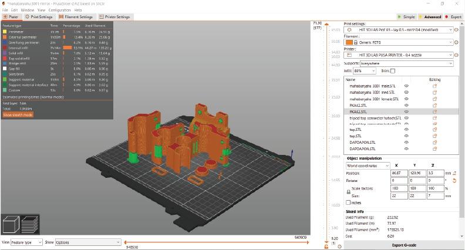Open gear icon beside Filament preset
Screen dimensions: 465x250
(456, 42)
